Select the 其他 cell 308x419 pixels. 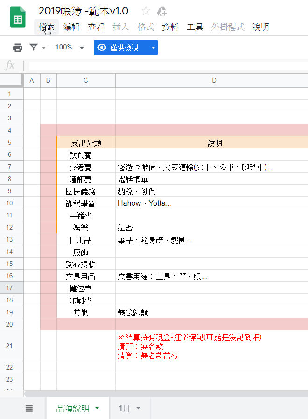click(x=86, y=312)
